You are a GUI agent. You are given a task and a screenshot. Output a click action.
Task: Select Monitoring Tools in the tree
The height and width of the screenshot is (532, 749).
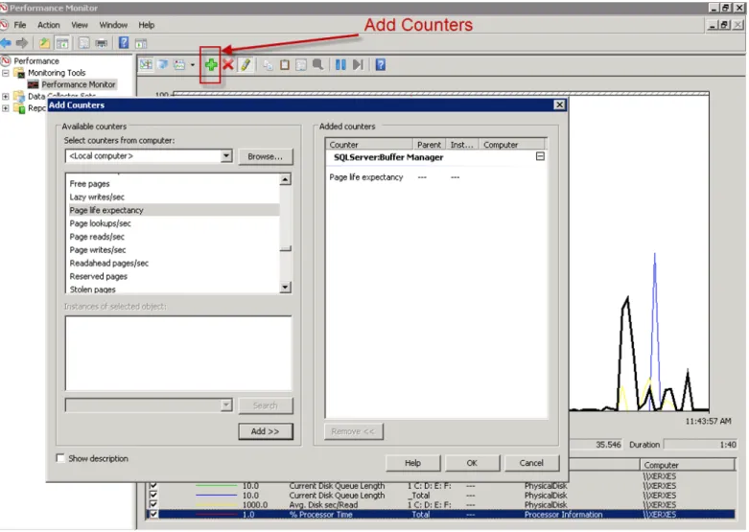[57, 73]
